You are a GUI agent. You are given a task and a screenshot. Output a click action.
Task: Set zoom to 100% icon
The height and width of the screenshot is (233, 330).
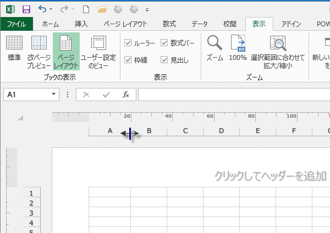pyautogui.click(x=238, y=49)
